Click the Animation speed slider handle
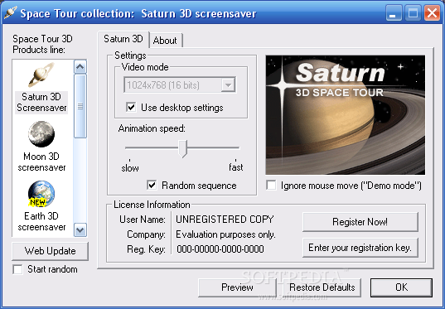This screenshot has width=445, height=309. coord(183,148)
